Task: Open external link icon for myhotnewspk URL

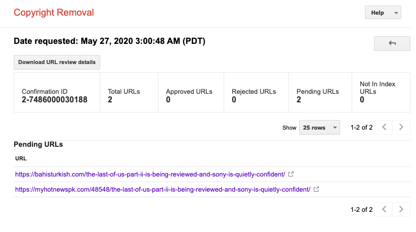Action: pos(316,189)
